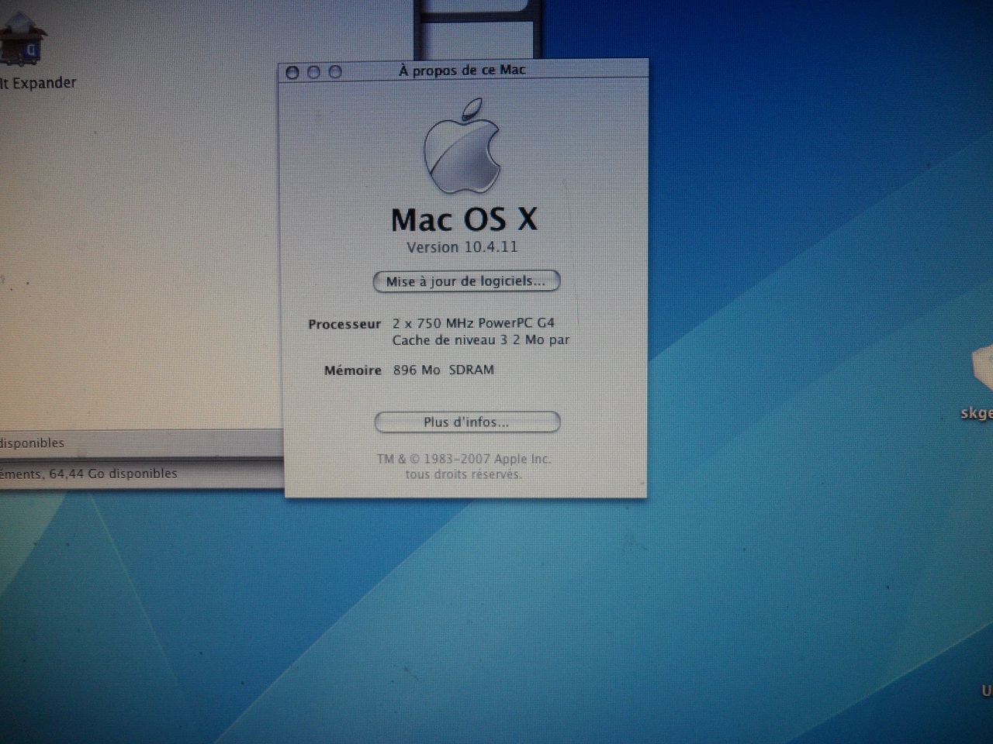Click the Mémoire label
993x744 pixels.
point(353,370)
